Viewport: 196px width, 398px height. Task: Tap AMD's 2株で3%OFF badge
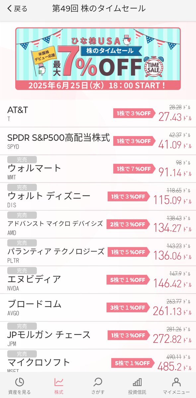(128, 225)
